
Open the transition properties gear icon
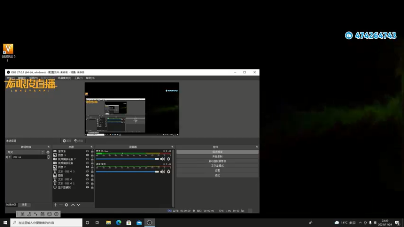click(48, 152)
